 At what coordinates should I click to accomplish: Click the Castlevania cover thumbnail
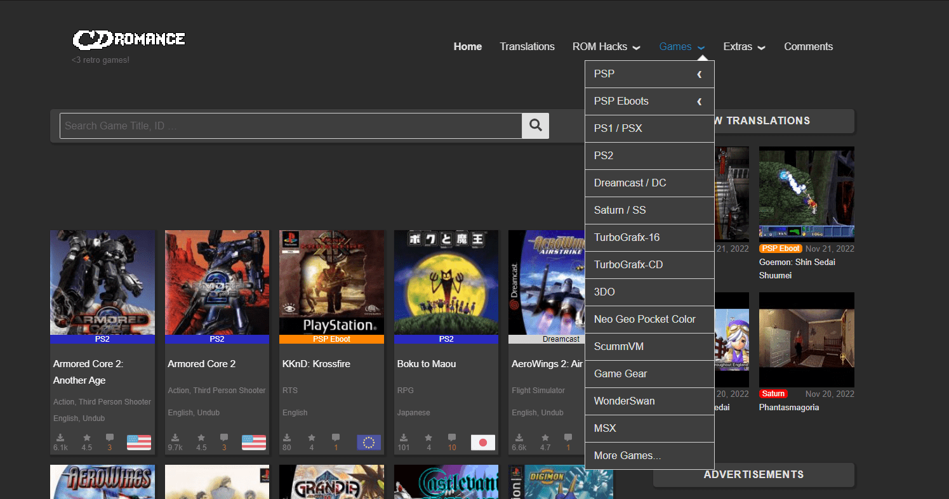coord(446,482)
